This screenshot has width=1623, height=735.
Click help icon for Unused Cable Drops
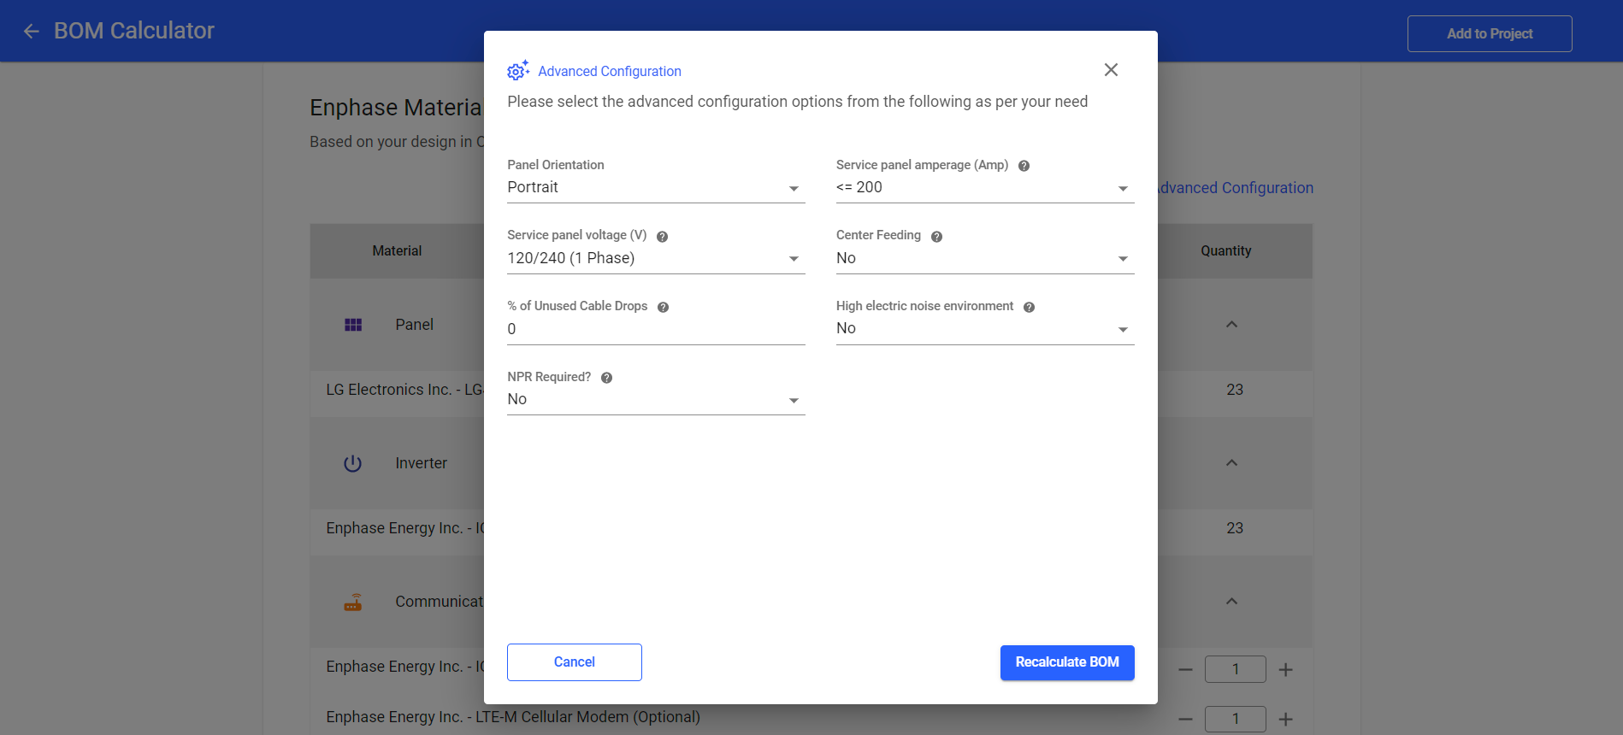coord(663,308)
